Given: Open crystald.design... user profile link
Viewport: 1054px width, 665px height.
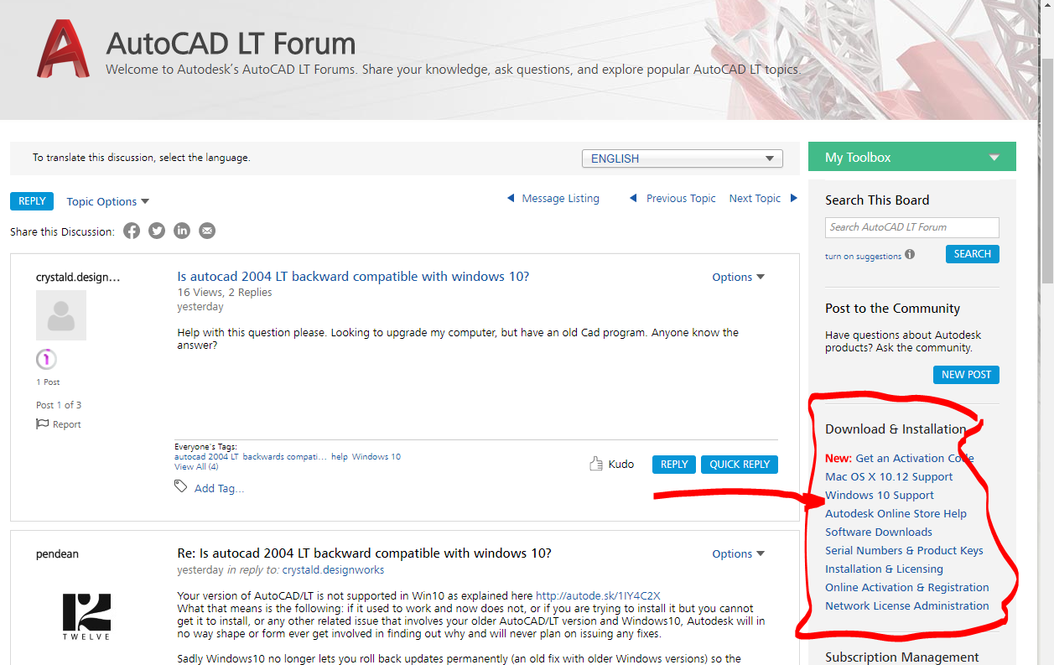Looking at the screenshot, I should [x=78, y=277].
